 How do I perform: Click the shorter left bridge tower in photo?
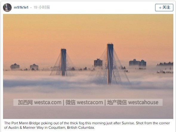64,62
